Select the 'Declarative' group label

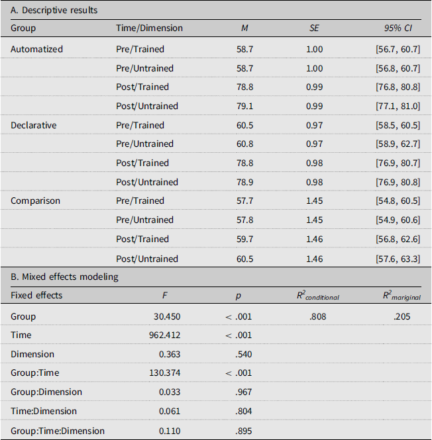pyautogui.click(x=33, y=125)
